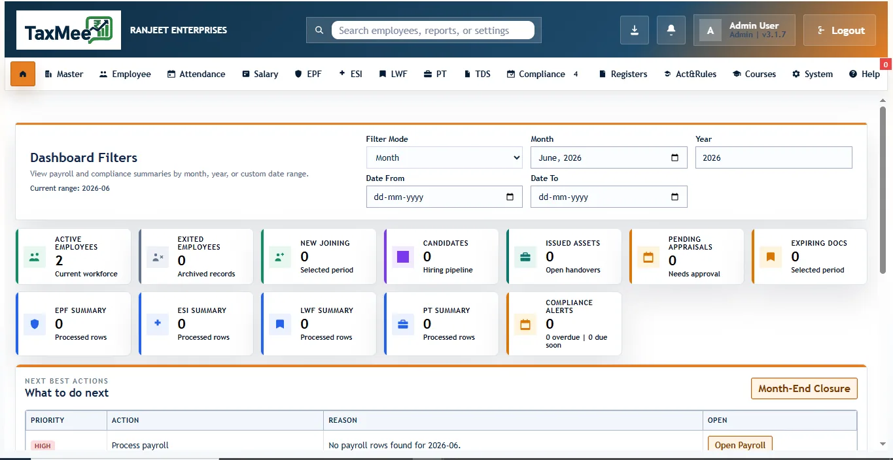Click 'No payroll rows found for 2026-06.' text
This screenshot has height=460, width=893.
394,445
